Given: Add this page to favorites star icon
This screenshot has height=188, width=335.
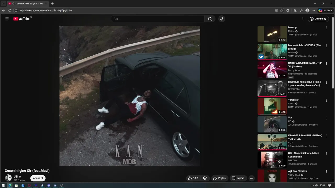Looking at the screenshot, I should [281, 10].
